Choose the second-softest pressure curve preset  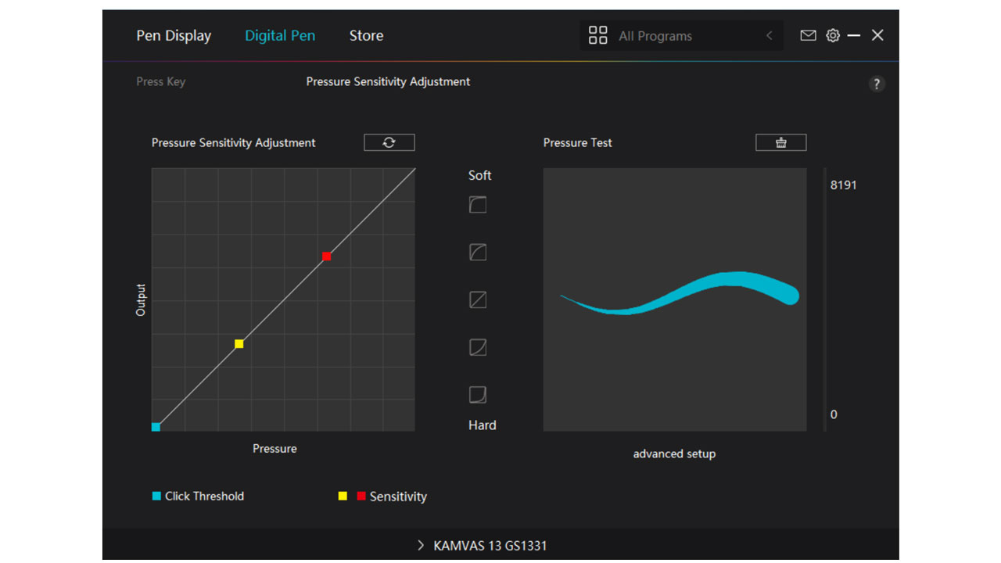(x=478, y=253)
